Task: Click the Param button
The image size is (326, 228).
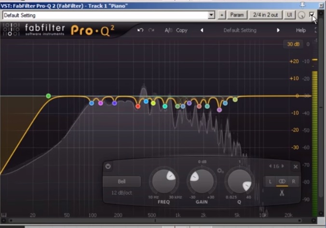Action: 237,15
